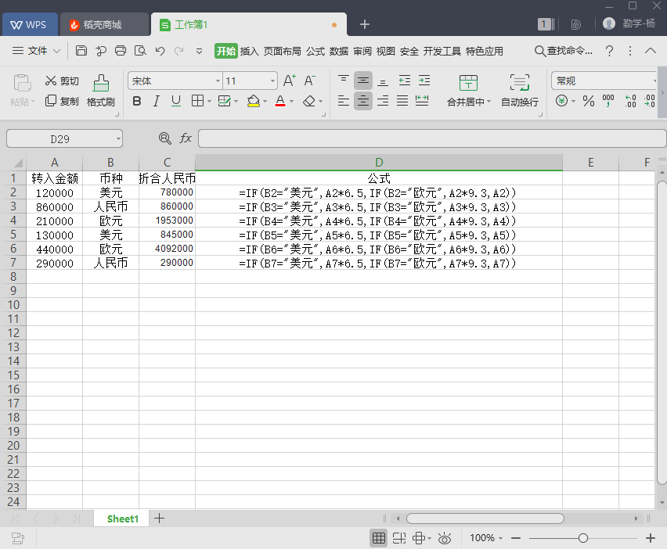Open the 勤学-杨 user account

click(x=629, y=23)
